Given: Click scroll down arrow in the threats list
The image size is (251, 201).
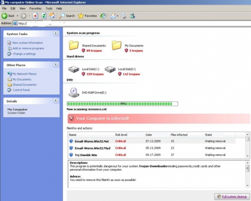Looking at the screenshot, I should click(x=248, y=156).
